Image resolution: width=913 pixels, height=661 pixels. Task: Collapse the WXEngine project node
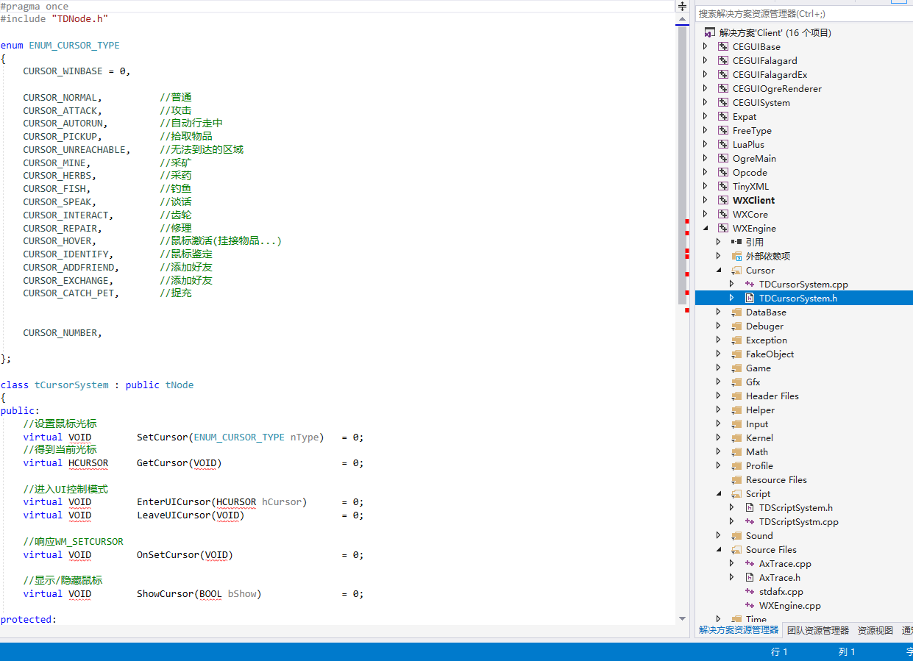tap(706, 228)
